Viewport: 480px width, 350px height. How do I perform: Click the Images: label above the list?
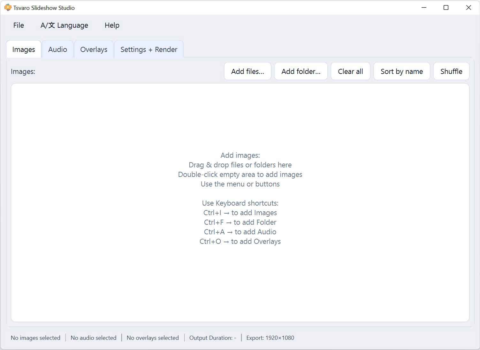click(x=23, y=71)
